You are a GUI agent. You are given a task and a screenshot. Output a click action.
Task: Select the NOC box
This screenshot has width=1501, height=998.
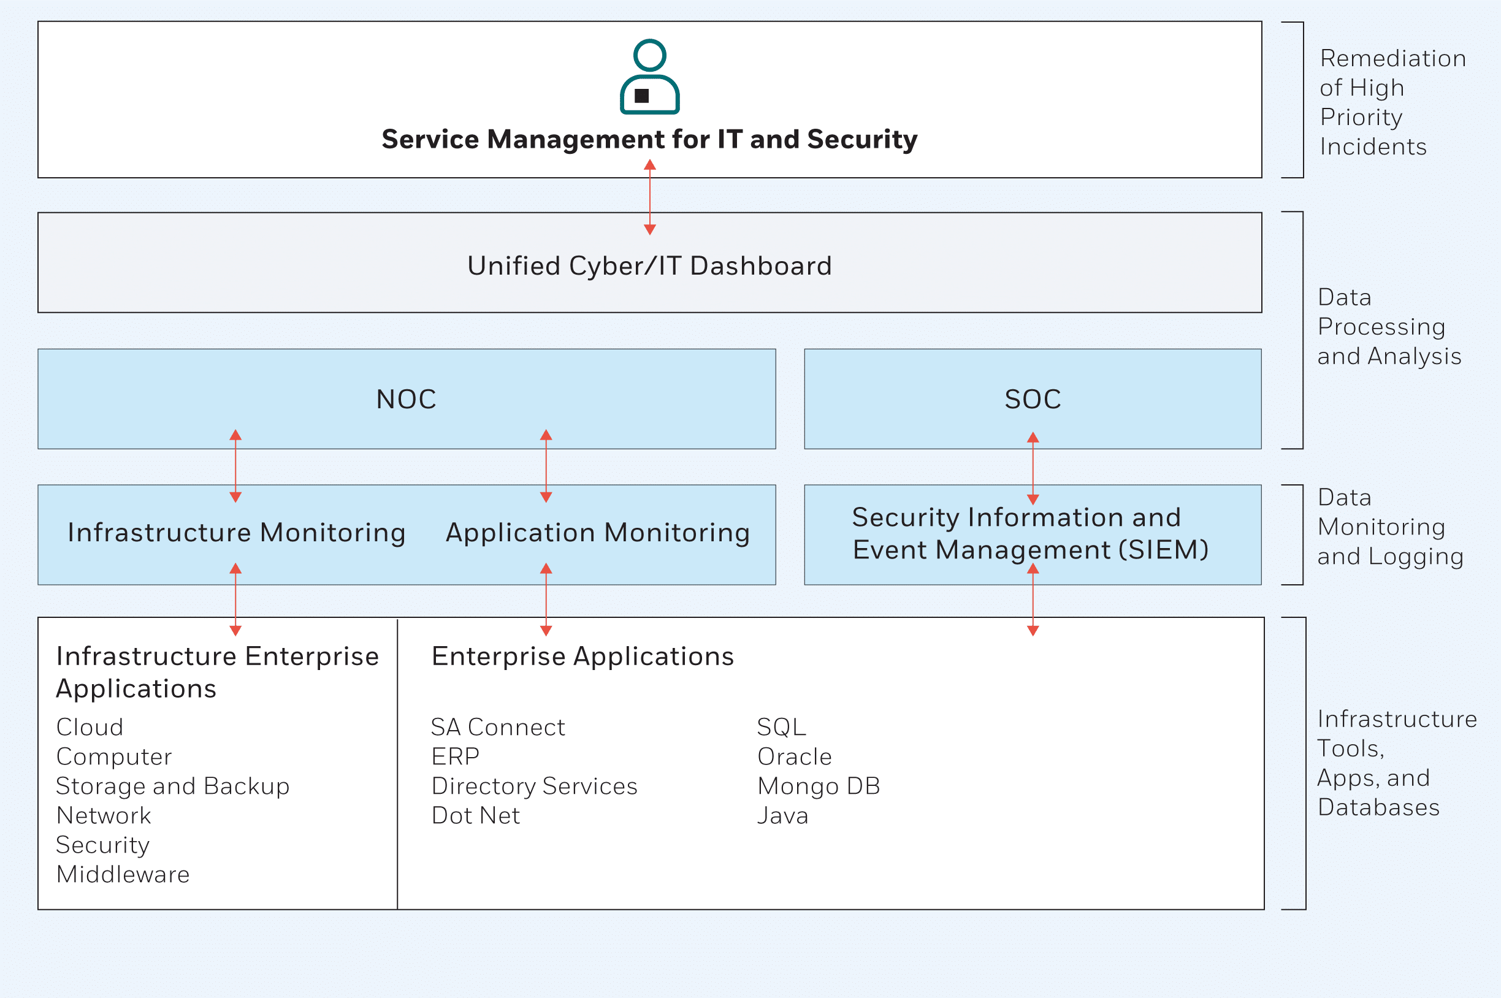click(x=406, y=399)
